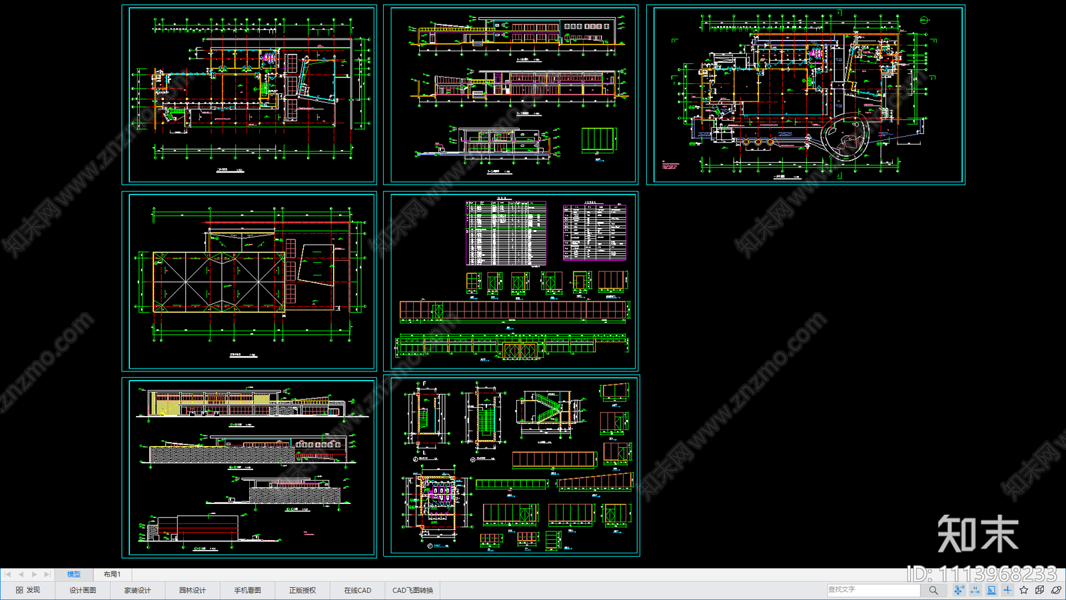The image size is (1066, 600).
Task: Open the 发现 menu
Action: tap(28, 590)
